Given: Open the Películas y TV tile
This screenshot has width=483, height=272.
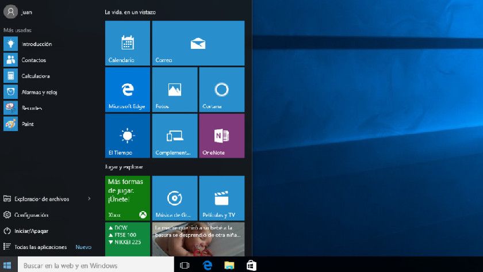Looking at the screenshot, I should click(x=222, y=198).
